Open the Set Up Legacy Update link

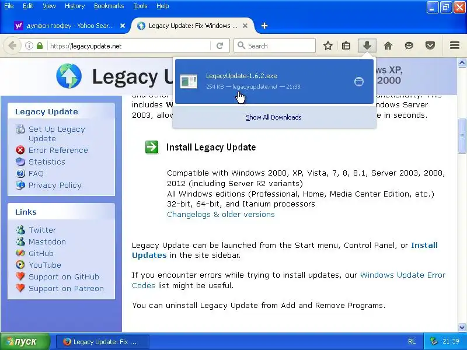pos(57,134)
